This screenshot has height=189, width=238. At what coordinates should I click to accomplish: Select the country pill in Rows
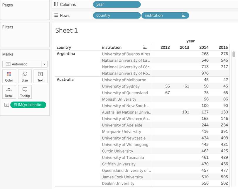(x=117, y=16)
